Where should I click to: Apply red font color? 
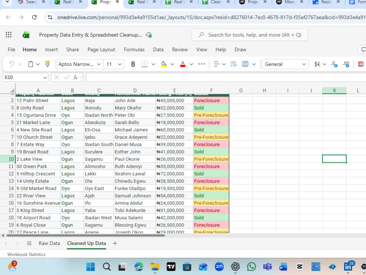(x=183, y=64)
